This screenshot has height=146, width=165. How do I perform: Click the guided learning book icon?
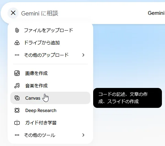17,123
